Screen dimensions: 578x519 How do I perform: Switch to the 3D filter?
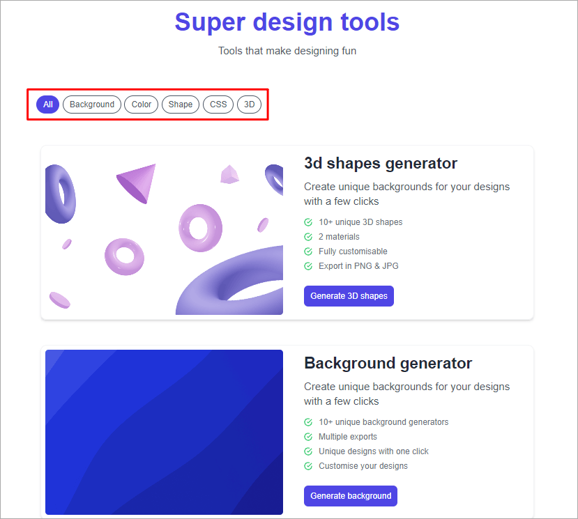(249, 104)
